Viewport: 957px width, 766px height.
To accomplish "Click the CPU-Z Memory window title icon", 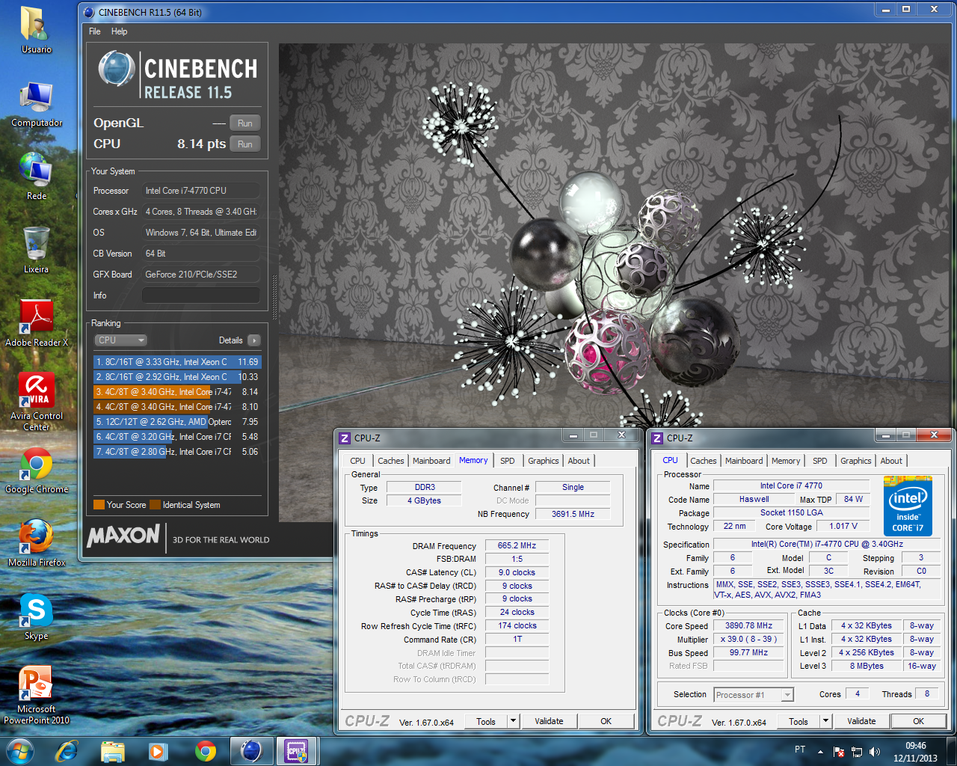I will point(345,438).
